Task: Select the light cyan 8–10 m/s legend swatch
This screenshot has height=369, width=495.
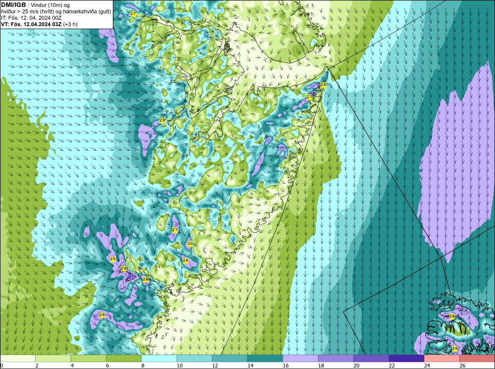Action: pyautogui.click(x=159, y=358)
